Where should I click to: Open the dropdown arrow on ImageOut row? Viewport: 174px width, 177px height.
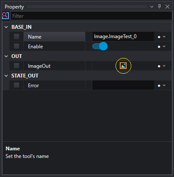[x=164, y=66]
